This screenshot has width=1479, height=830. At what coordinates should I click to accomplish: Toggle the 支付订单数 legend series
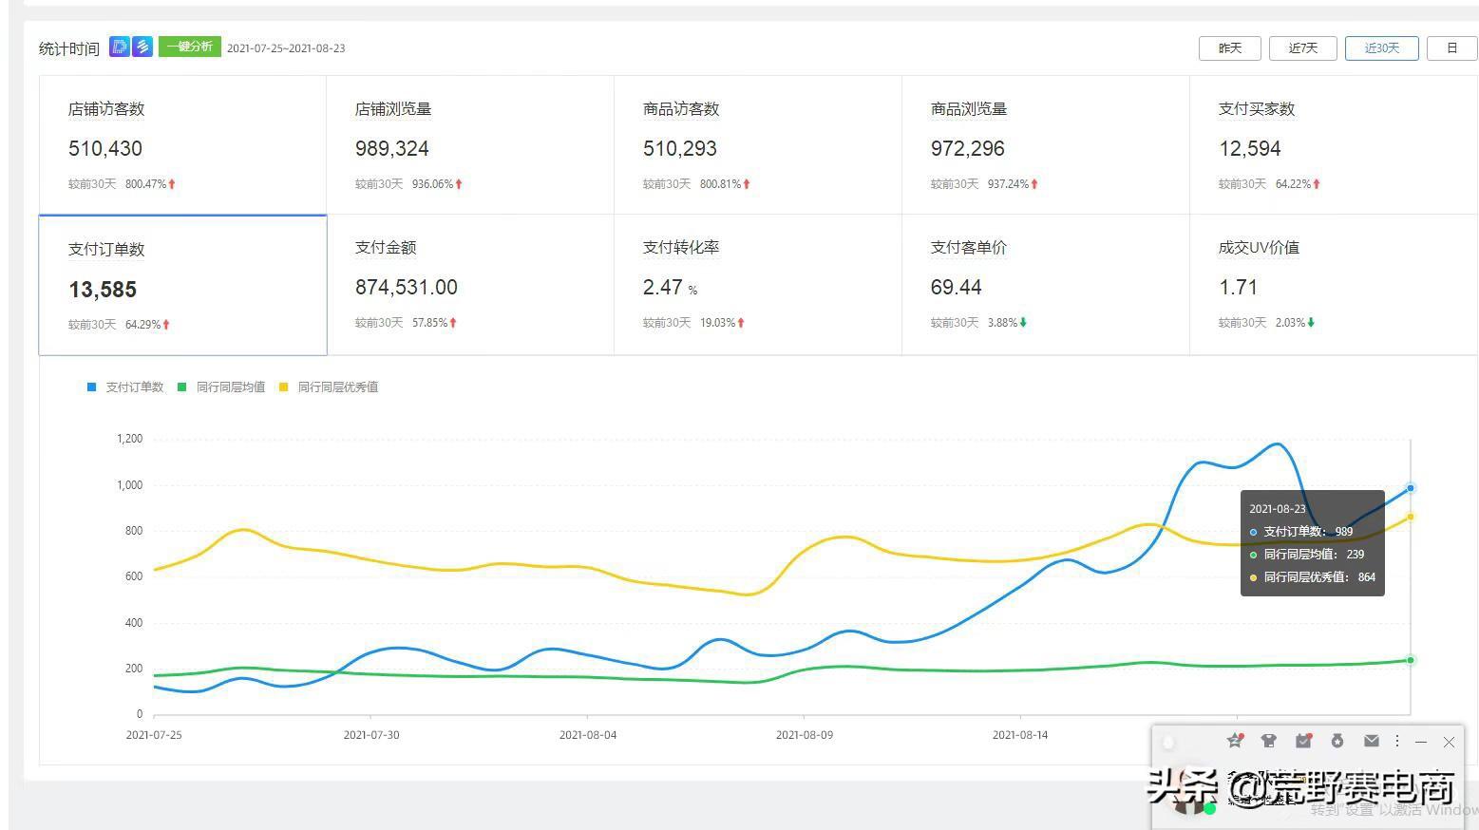click(125, 387)
